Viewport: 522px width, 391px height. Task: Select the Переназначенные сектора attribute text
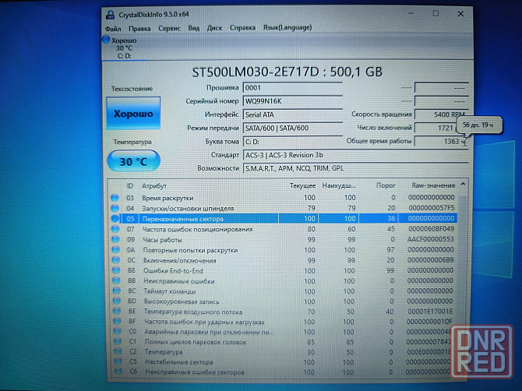coord(182,219)
